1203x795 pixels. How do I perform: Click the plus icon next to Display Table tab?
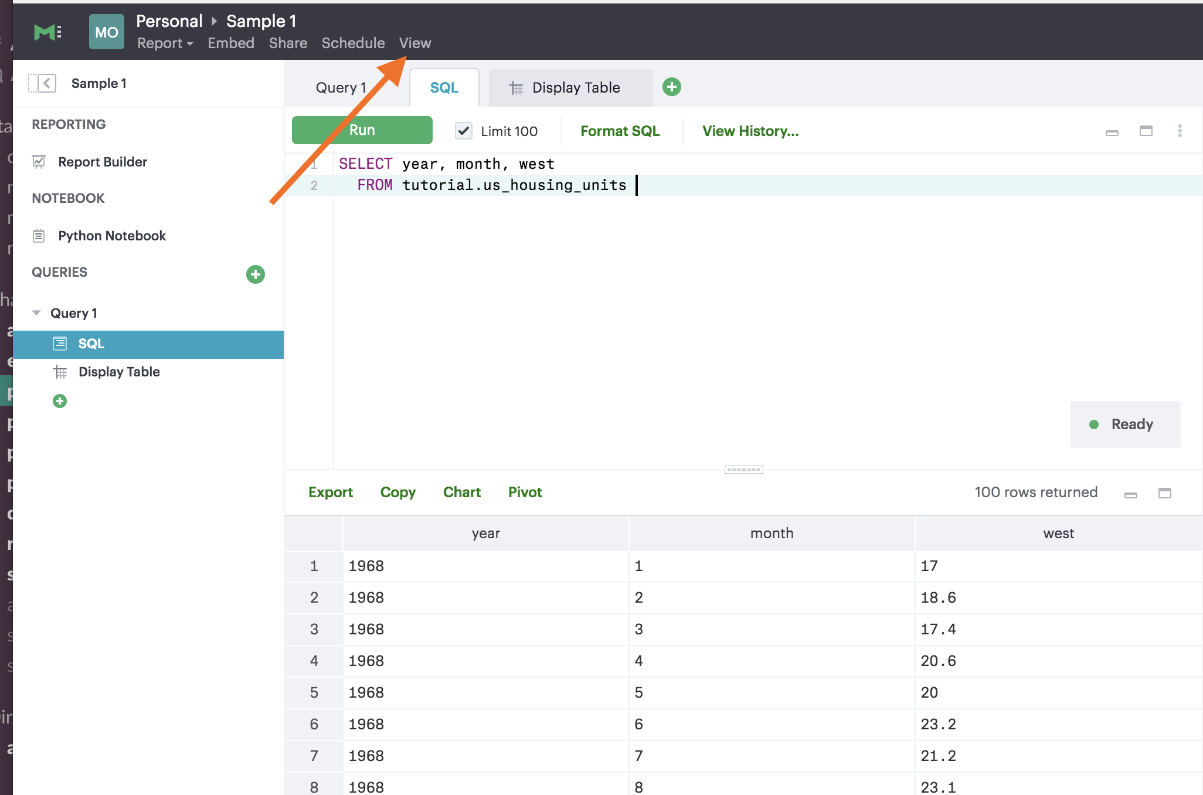tap(671, 87)
